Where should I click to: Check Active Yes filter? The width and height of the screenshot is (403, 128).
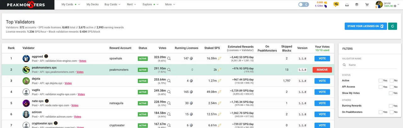[x=380, y=81]
